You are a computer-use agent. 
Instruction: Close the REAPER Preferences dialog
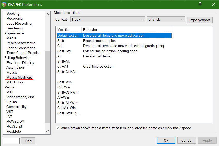coord(213,4)
